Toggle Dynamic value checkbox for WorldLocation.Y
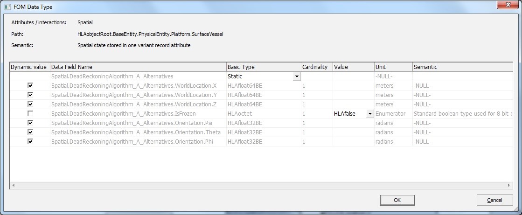522x215 pixels. tap(30, 95)
